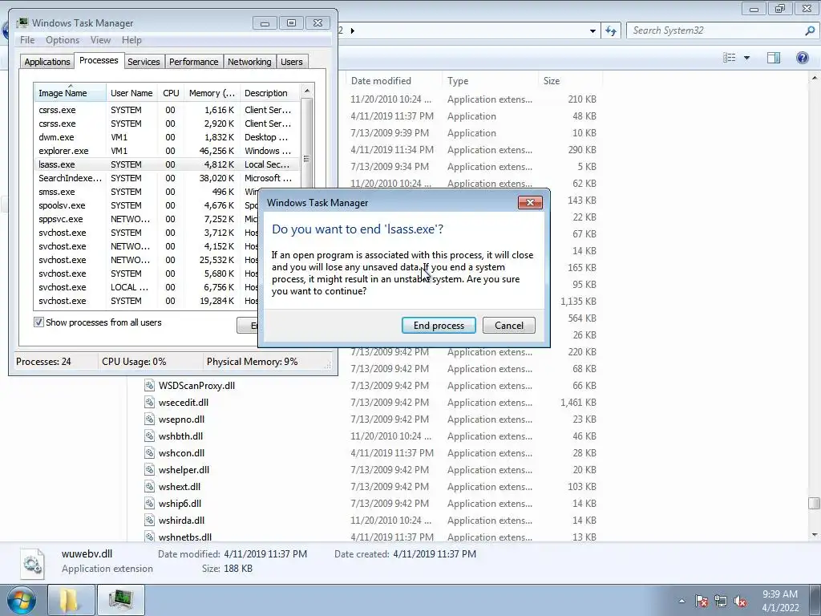Expand the address bar path arrow
821x616 pixels.
[353, 30]
